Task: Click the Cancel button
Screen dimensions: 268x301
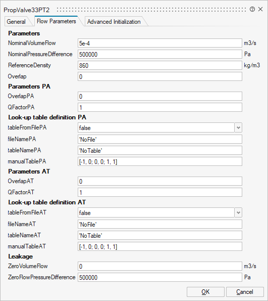Action: (245, 292)
